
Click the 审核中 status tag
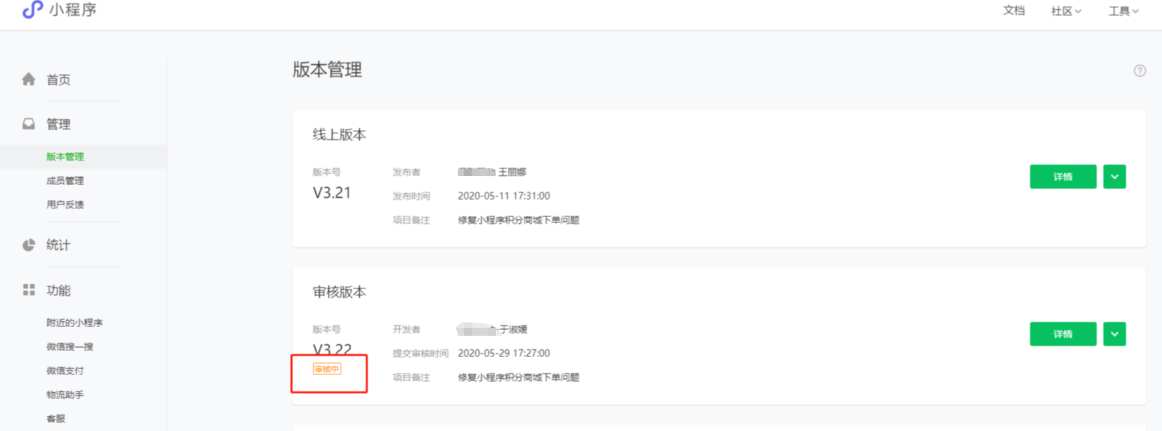pyautogui.click(x=327, y=369)
